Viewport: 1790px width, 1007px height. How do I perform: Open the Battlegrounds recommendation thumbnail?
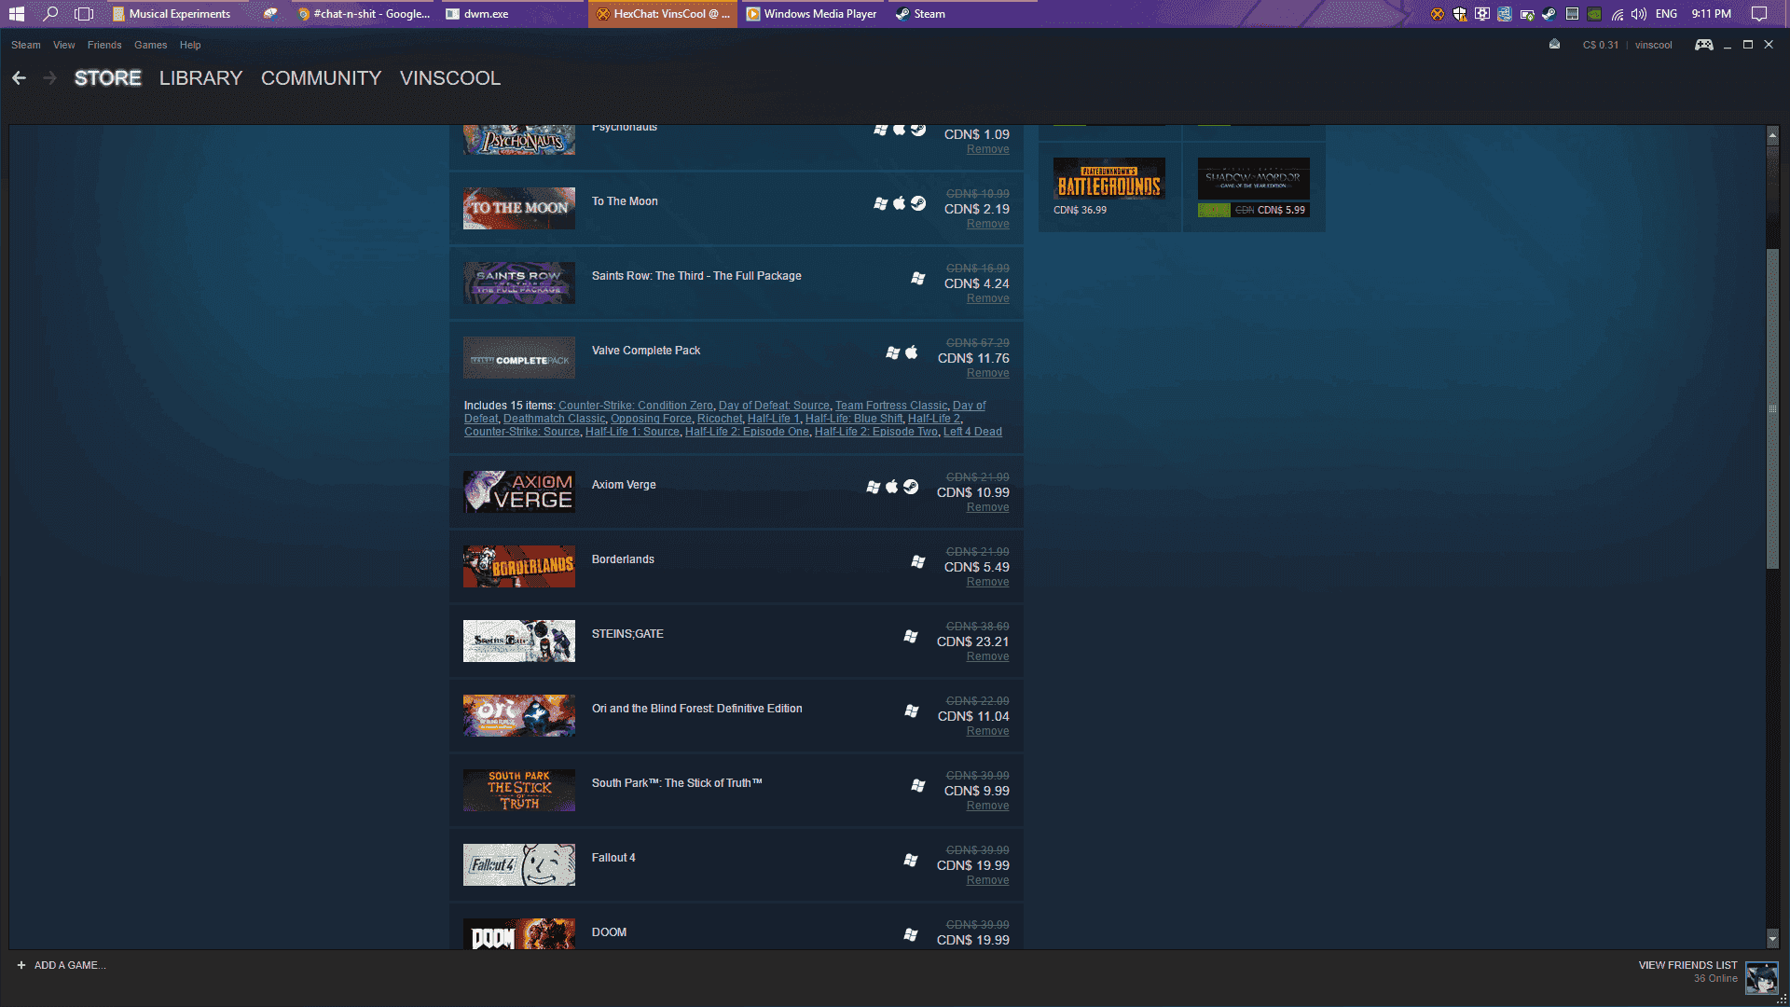click(1109, 179)
